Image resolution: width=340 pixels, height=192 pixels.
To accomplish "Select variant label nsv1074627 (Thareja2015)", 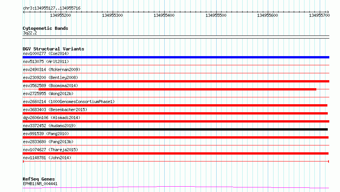I will (x=50, y=150).
